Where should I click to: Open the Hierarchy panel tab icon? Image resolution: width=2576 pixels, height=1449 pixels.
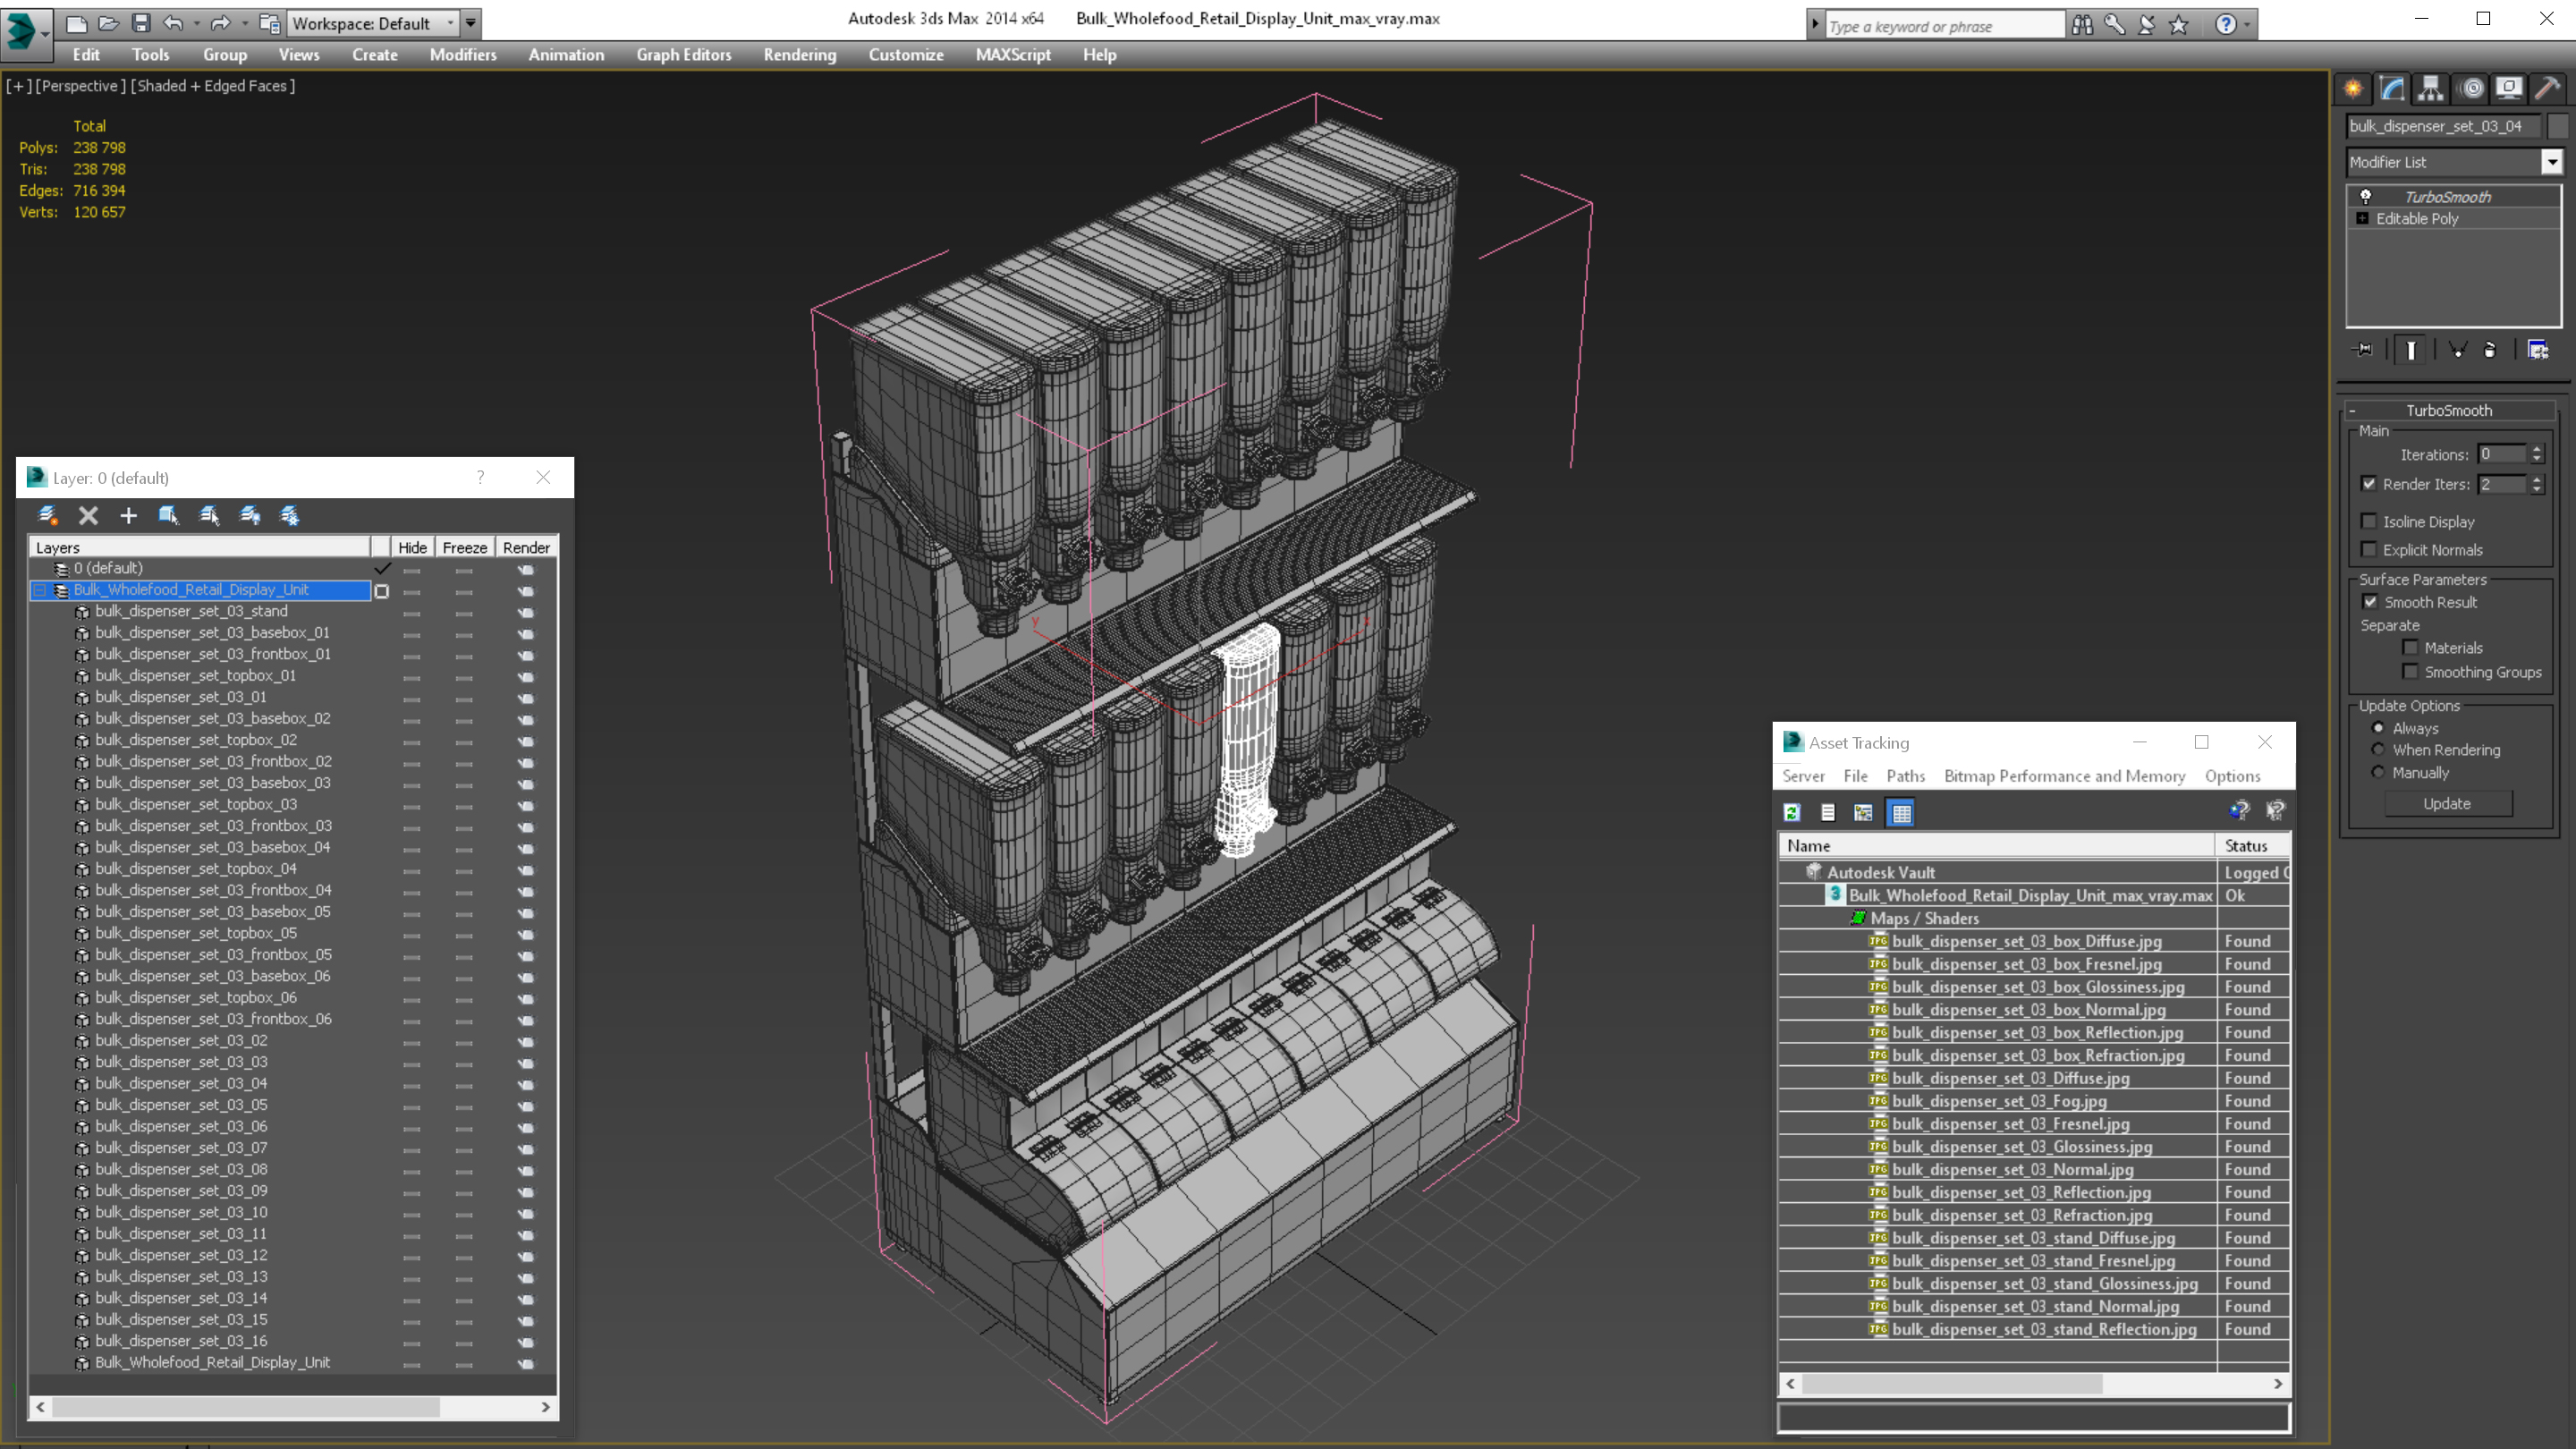click(2430, 89)
